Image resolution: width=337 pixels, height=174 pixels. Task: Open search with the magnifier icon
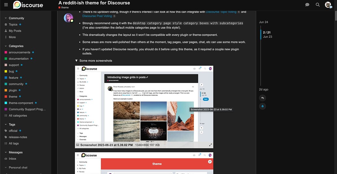click(318, 5)
